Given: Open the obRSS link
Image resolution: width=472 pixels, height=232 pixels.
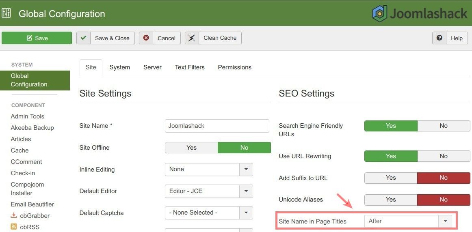Looking at the screenshot, I should click(x=30, y=227).
